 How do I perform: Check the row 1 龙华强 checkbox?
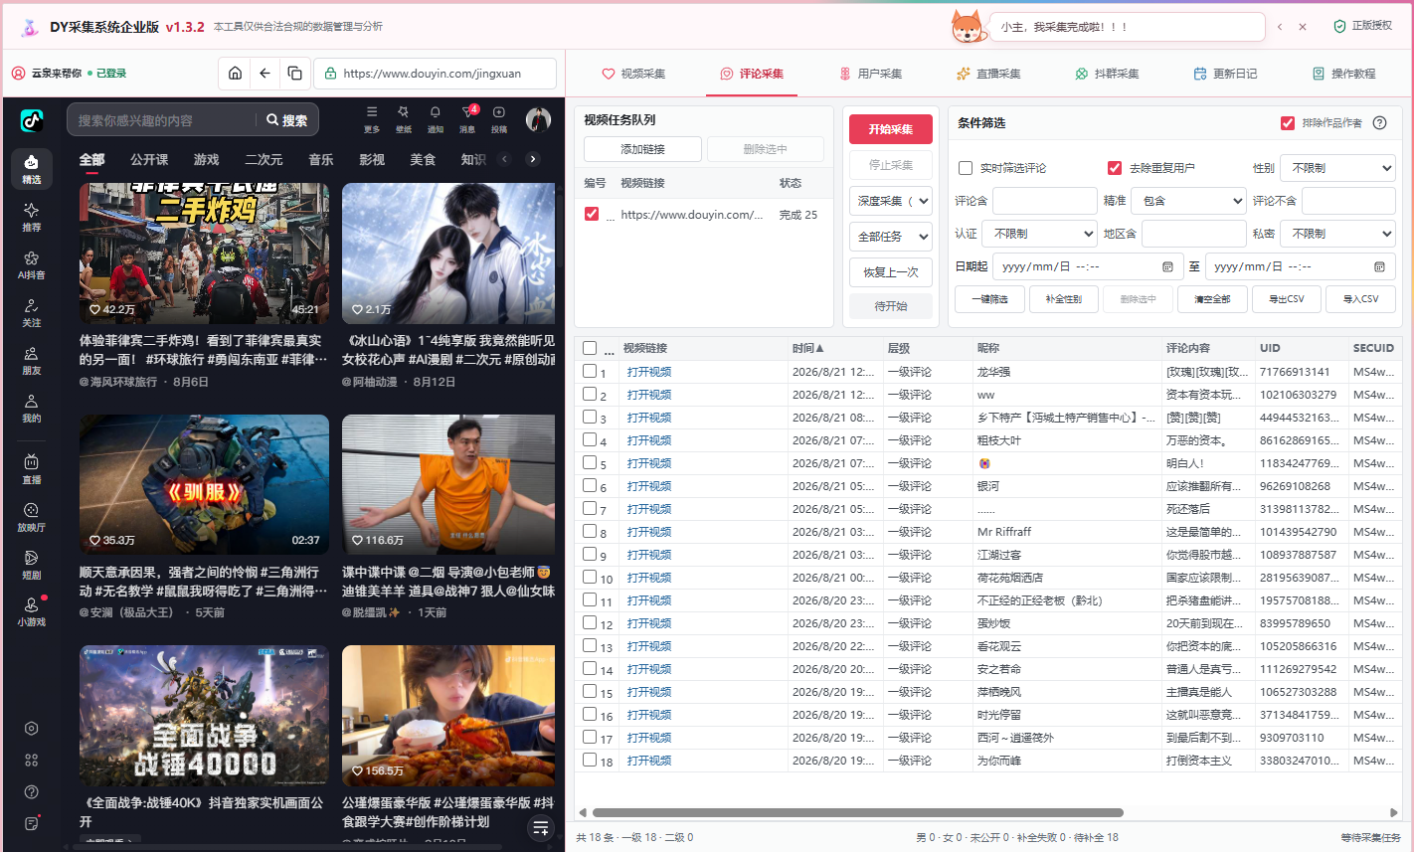click(590, 371)
